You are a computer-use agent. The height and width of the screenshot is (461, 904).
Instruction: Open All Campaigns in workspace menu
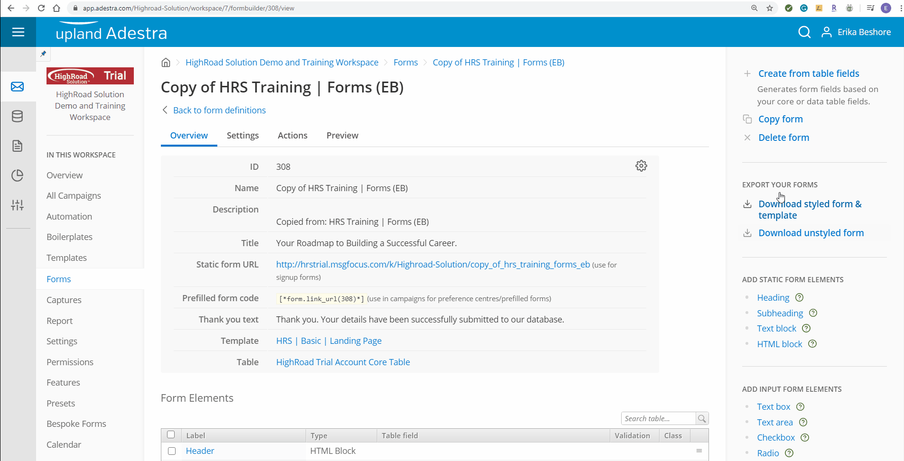point(74,196)
